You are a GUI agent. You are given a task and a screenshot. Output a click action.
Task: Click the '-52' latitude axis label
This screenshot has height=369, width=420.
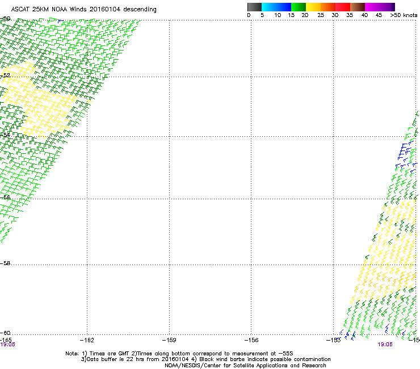point(5,76)
